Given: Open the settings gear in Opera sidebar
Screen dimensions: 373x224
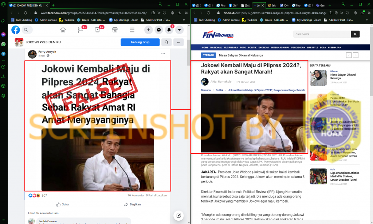Looking at the screenshot, I should click(3, 95).
